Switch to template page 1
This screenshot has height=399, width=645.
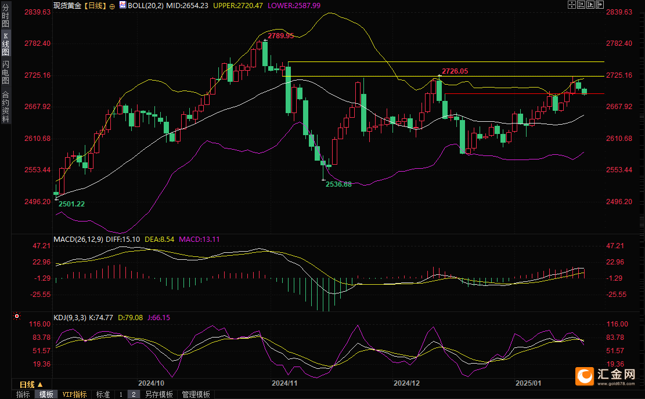point(121,394)
